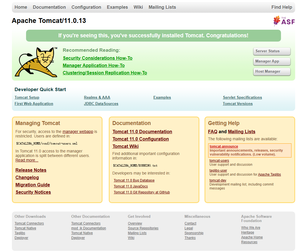Image resolution: width=296 pixels, height=252 pixels.
Task: Open the FAQ link in Getting Help
Action: 212,132
